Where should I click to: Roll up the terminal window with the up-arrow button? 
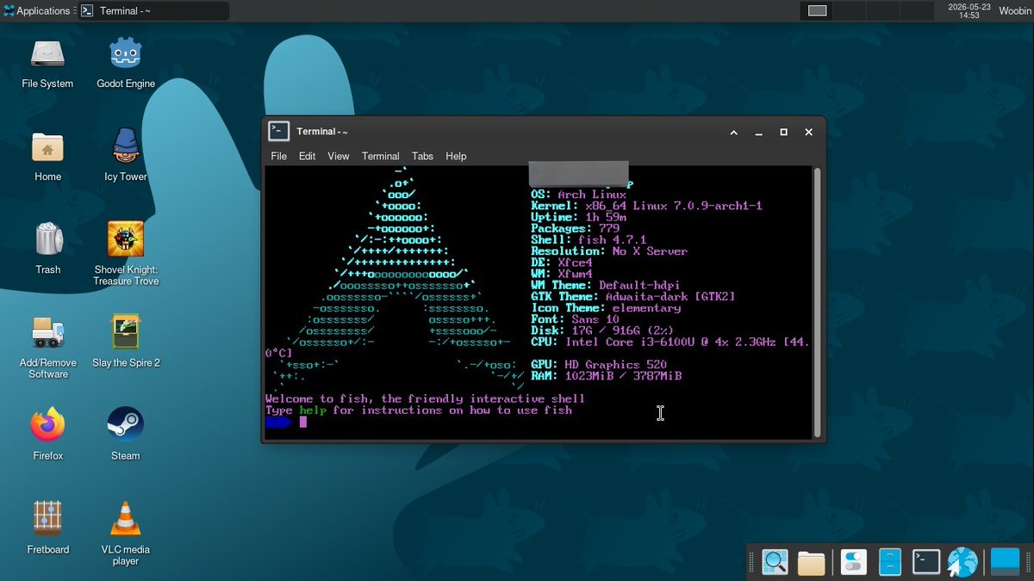[x=734, y=132]
